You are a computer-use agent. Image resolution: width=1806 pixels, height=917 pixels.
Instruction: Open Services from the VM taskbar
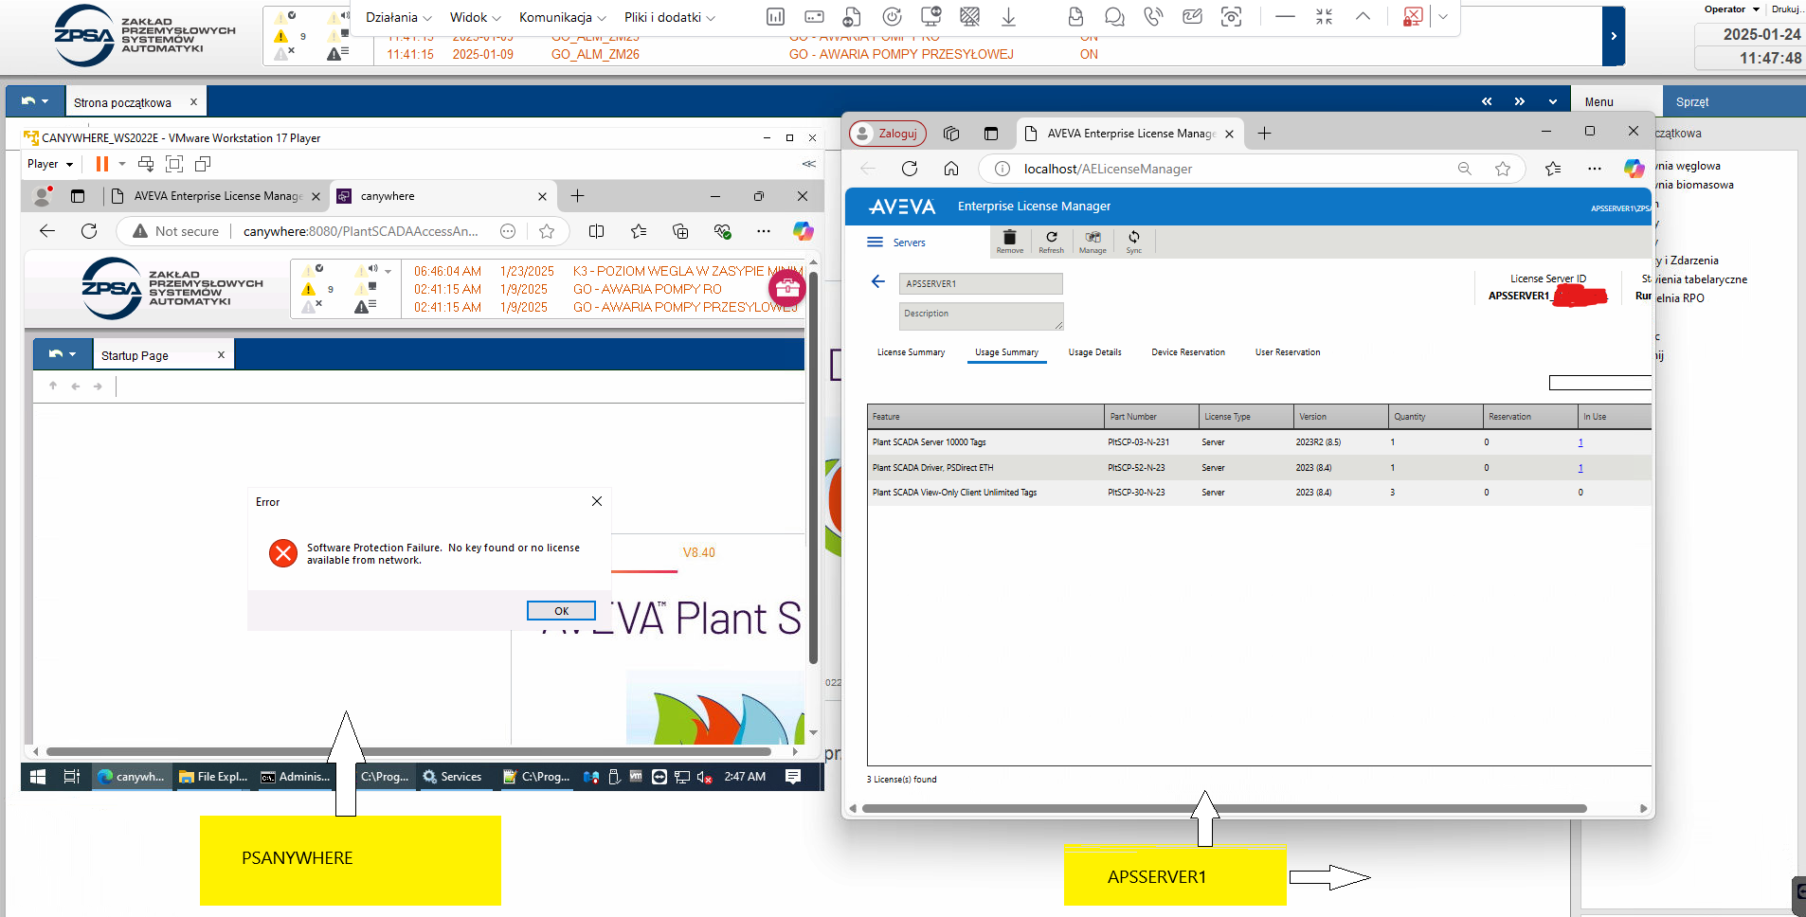tap(452, 777)
